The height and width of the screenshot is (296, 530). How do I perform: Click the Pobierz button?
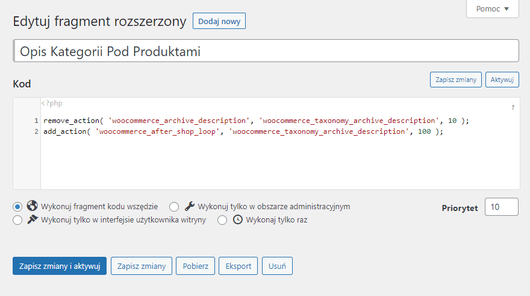[195, 266]
